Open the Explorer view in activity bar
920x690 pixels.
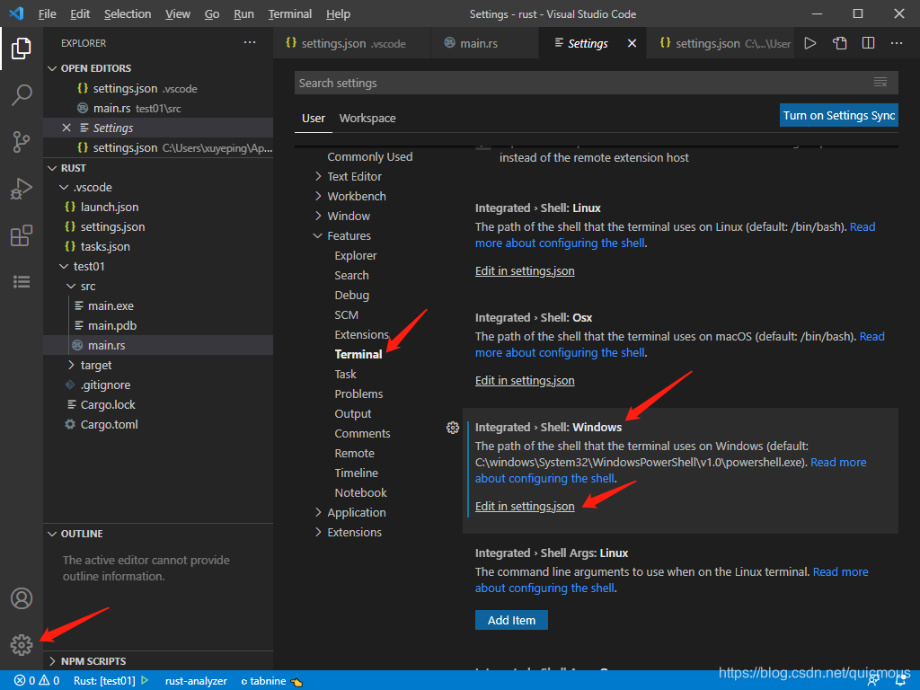tap(22, 49)
